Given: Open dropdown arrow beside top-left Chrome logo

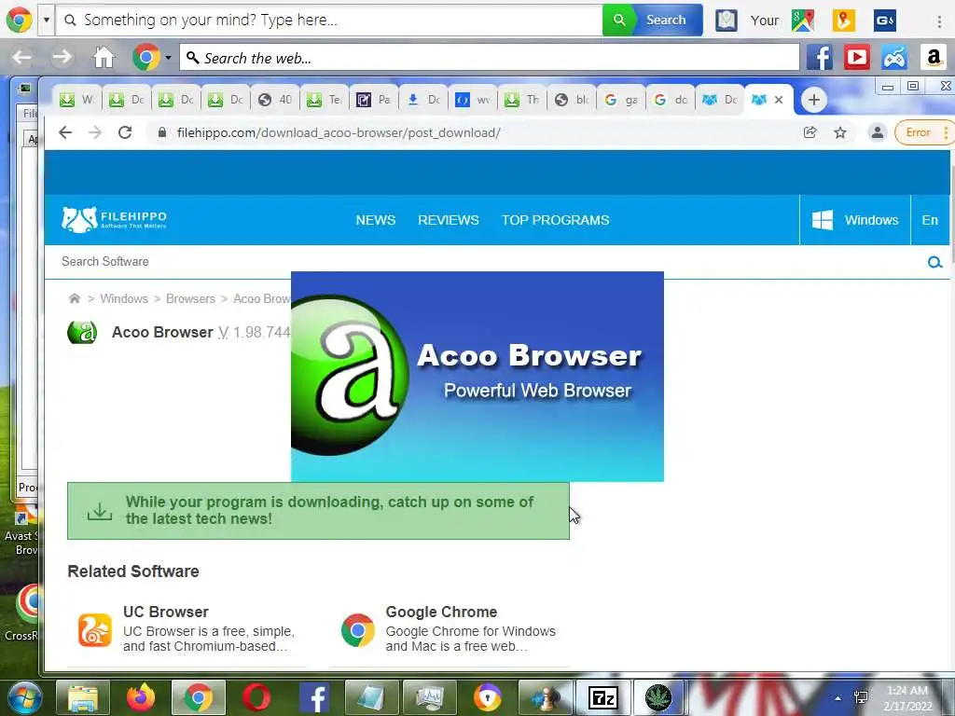Looking at the screenshot, I should tap(47, 20).
